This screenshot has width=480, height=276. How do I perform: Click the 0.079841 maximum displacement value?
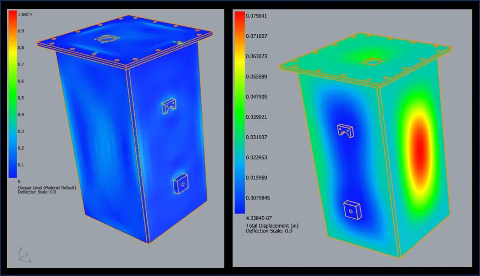pos(257,16)
